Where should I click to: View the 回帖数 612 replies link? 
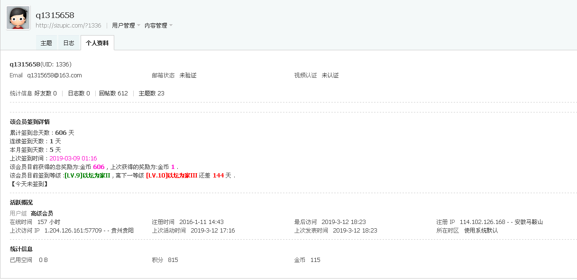click(x=113, y=93)
